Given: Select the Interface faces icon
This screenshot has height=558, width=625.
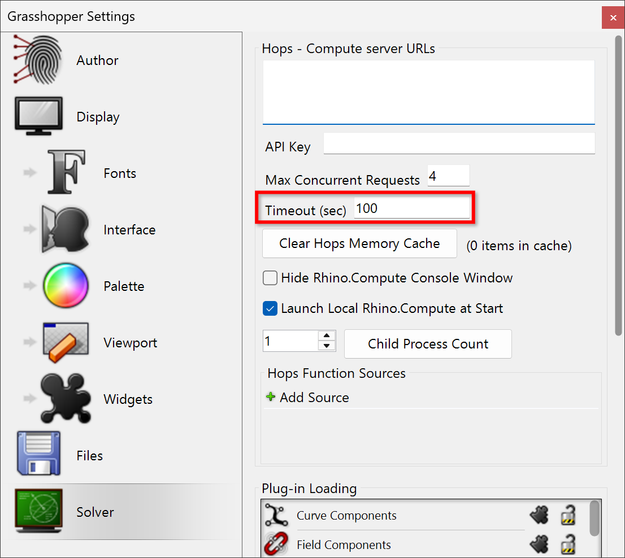Looking at the screenshot, I should point(66,229).
